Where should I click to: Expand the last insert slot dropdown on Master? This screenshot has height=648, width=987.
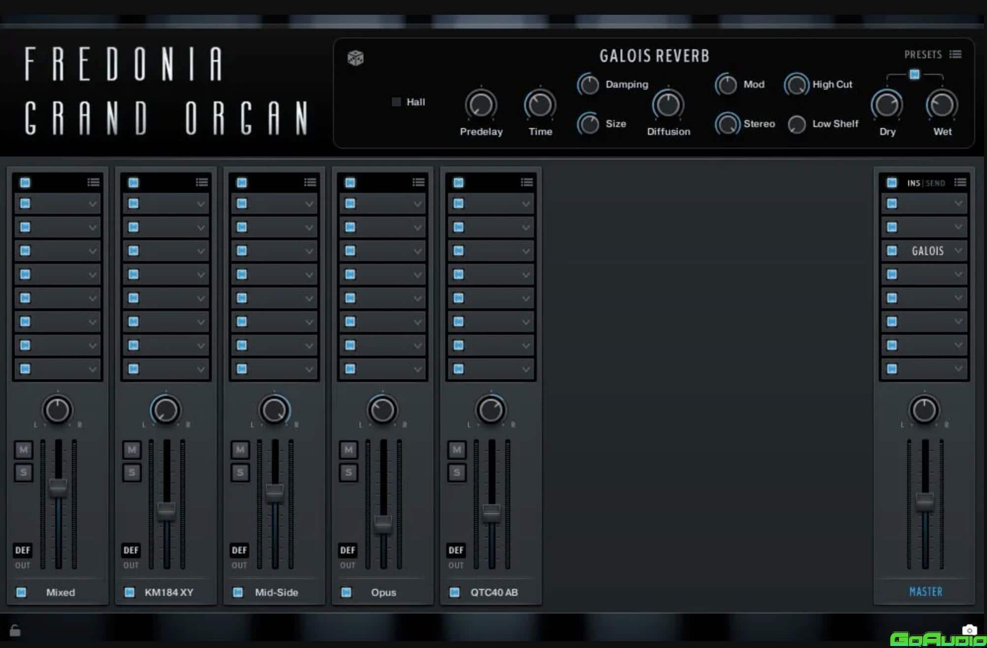click(958, 368)
